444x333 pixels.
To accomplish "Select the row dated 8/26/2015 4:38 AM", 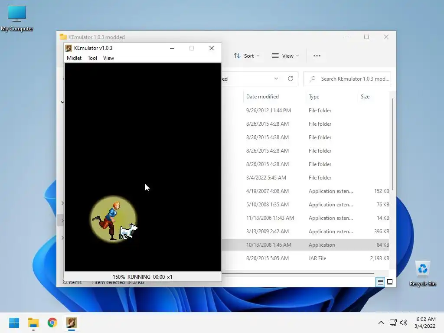I will [305, 137].
